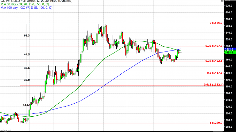Select the M.A 100 day indicator label
Image resolution: width=236 pixels, height=132 pixels.
tap(26, 8)
